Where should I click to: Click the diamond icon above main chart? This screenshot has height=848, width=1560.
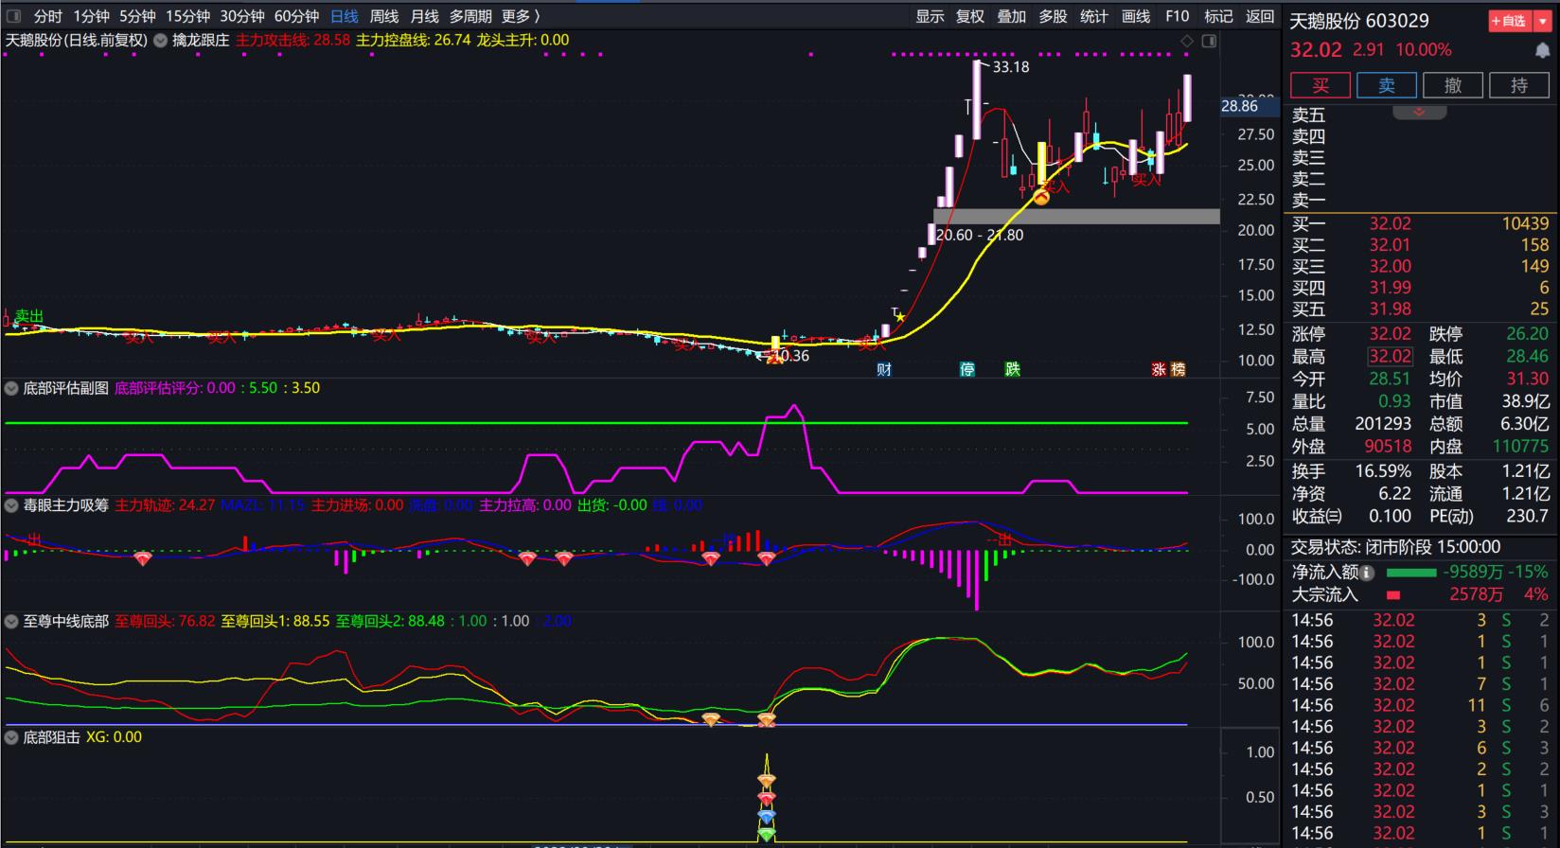click(x=1187, y=41)
